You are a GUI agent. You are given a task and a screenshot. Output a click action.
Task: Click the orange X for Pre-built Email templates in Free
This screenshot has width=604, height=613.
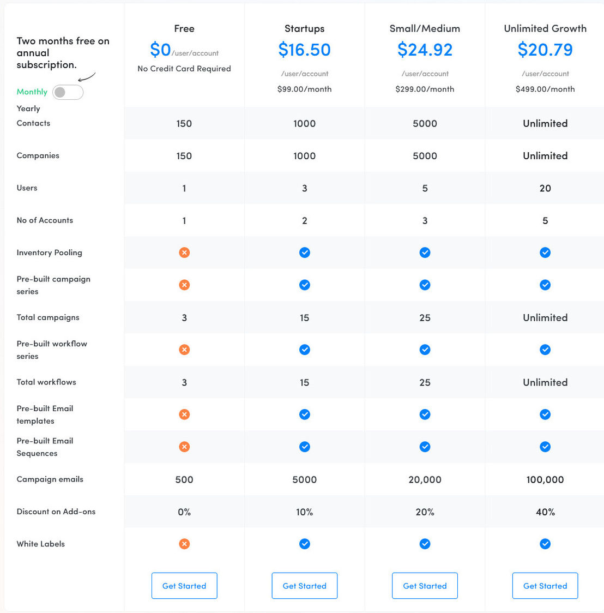coord(184,414)
